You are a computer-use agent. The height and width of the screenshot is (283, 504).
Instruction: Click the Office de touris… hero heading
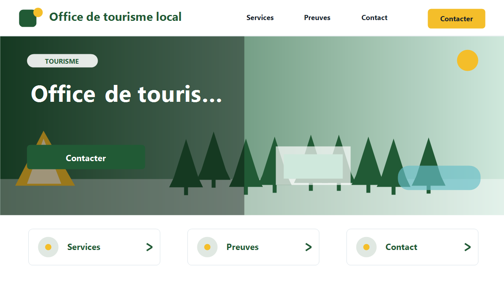pos(126,95)
